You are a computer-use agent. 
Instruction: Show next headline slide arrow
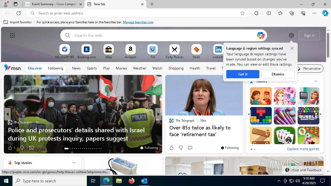tap(158, 114)
